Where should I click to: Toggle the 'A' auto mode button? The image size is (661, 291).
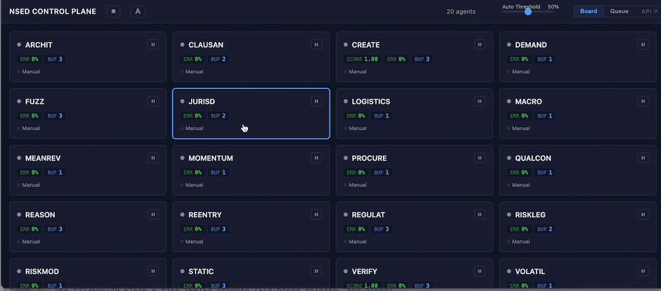[x=137, y=11]
